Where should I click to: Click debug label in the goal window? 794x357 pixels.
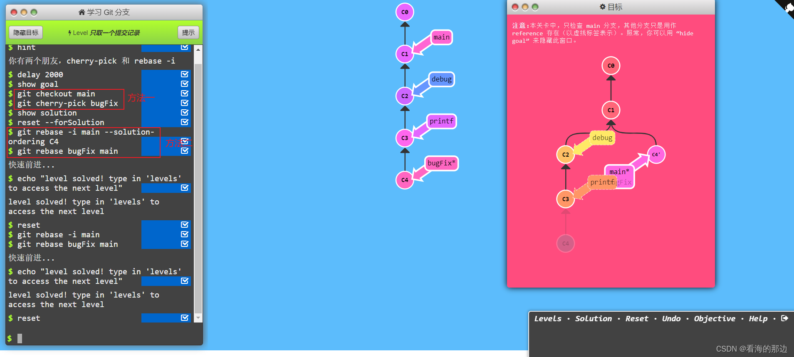click(602, 138)
